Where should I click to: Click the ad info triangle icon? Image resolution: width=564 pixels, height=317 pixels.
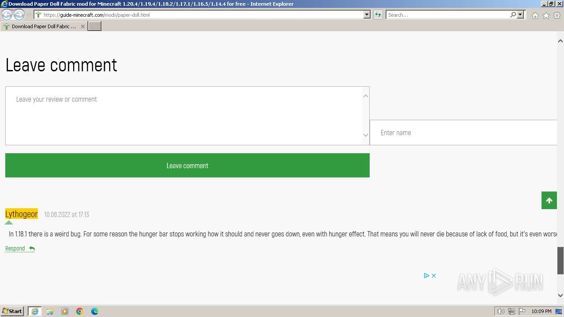coord(427,276)
